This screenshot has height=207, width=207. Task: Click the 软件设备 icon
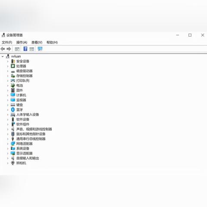(x=13, y=119)
